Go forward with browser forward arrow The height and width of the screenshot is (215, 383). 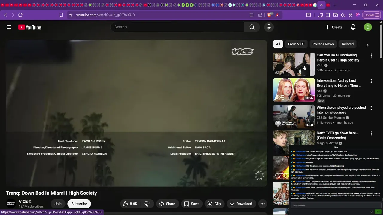coord(13,15)
